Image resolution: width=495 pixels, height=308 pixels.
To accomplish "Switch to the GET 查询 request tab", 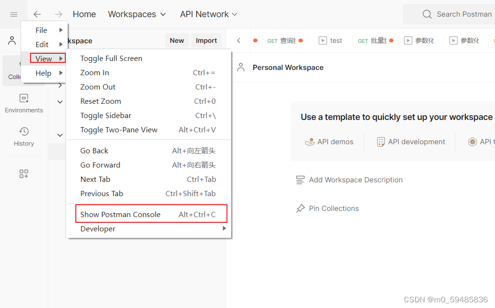I will tap(285, 40).
